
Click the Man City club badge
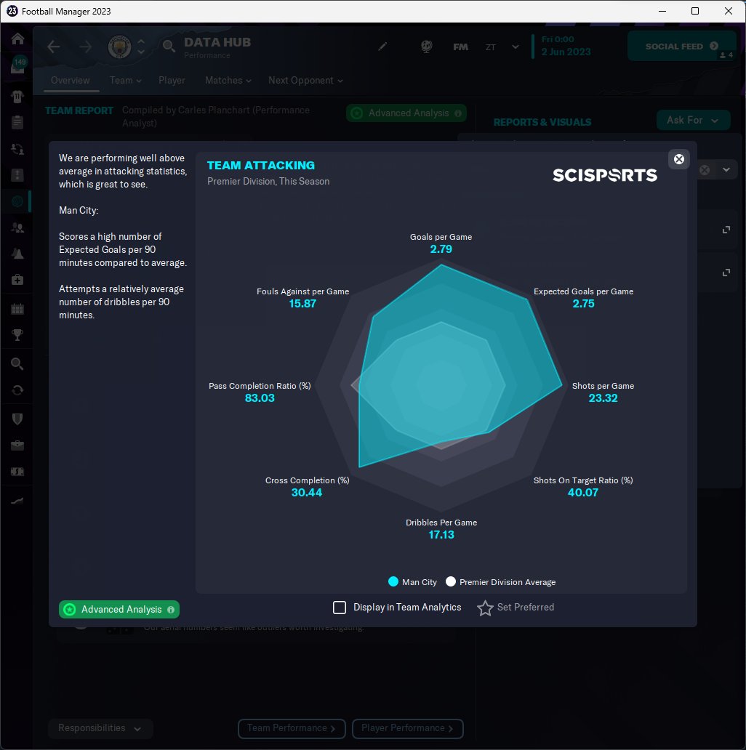point(120,47)
